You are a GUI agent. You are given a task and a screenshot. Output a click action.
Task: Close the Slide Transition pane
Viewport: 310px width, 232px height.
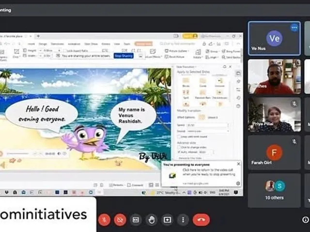tap(230, 67)
